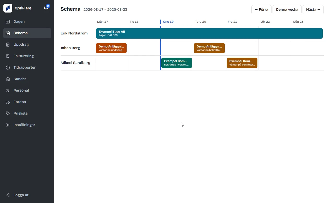This screenshot has height=203, width=330.
Task: Click the Logga ut exit icon
Action: pos(8,195)
